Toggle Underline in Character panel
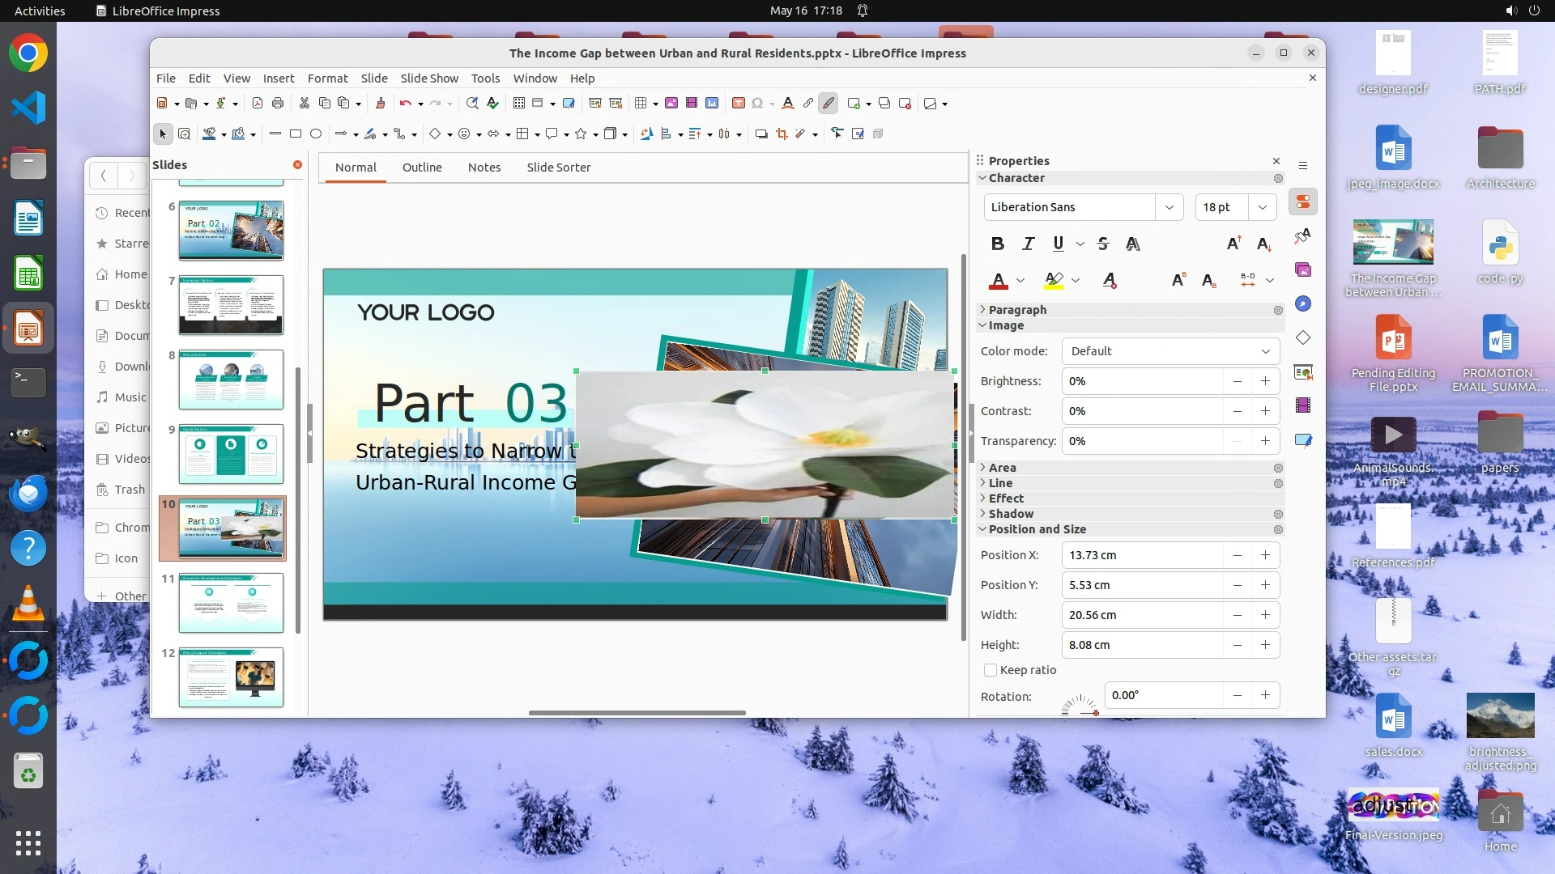Image resolution: width=1555 pixels, height=874 pixels. click(x=1058, y=244)
